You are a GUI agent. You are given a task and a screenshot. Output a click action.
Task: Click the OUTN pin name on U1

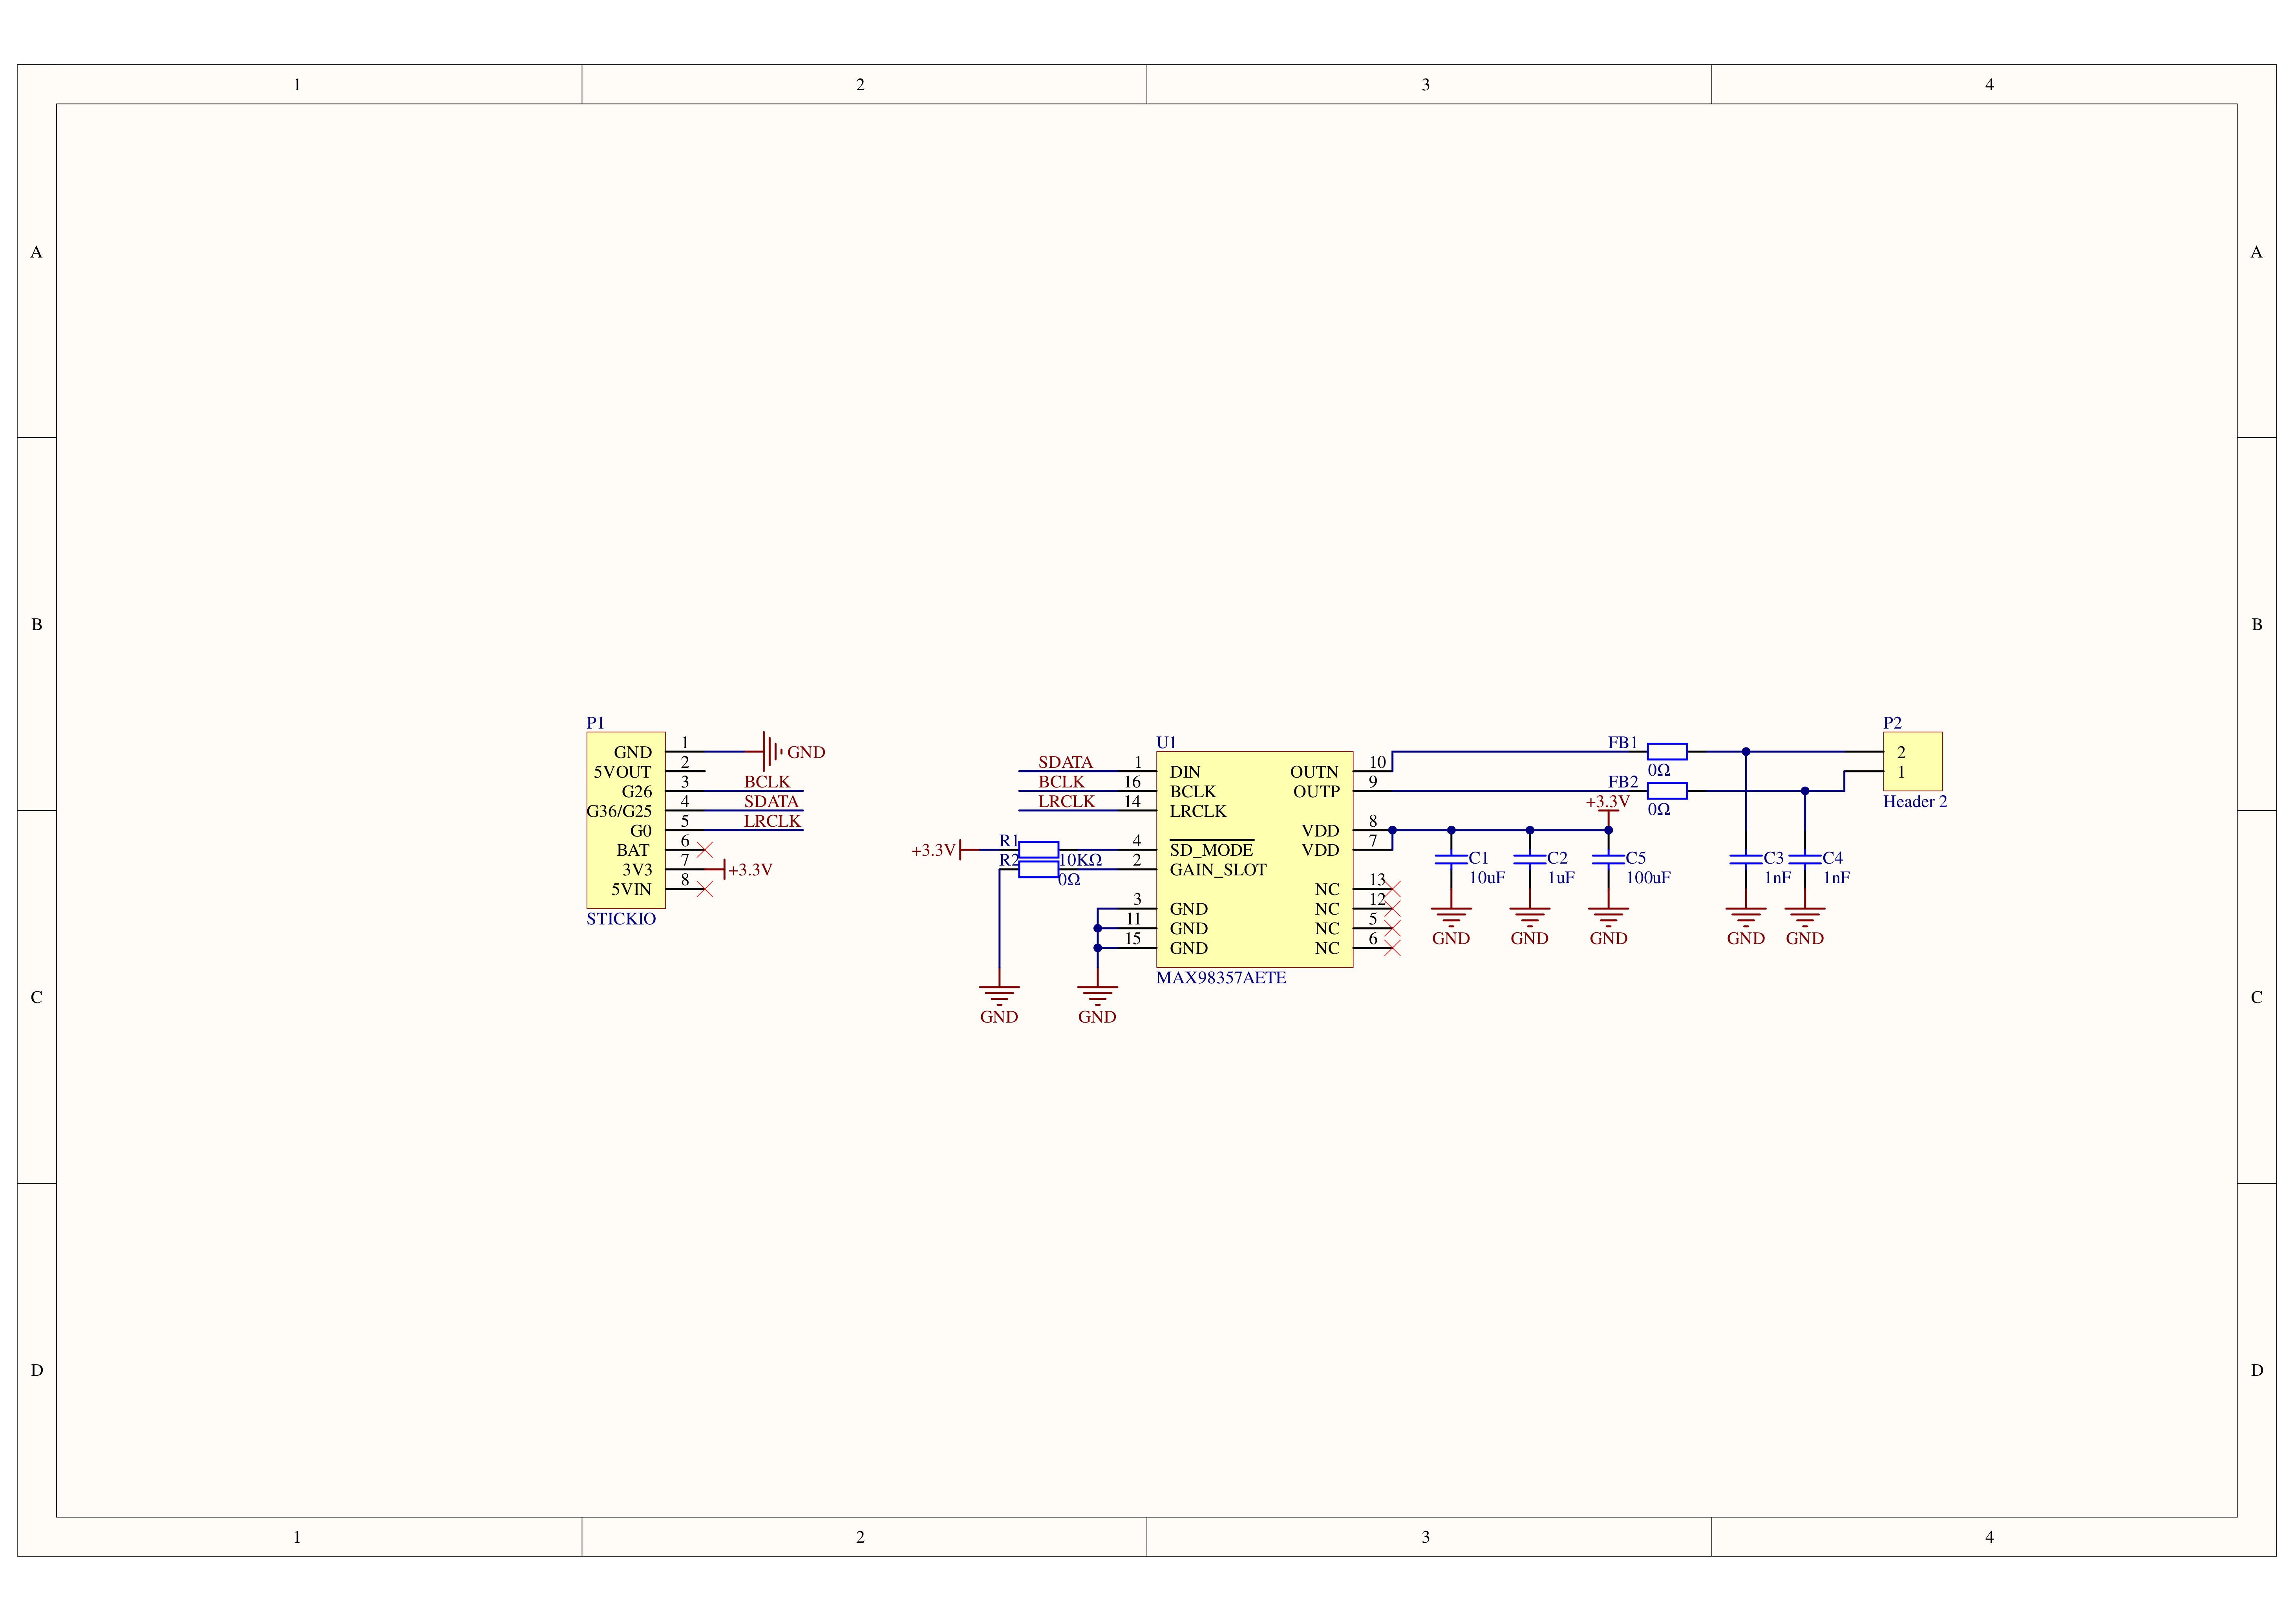(x=1314, y=772)
